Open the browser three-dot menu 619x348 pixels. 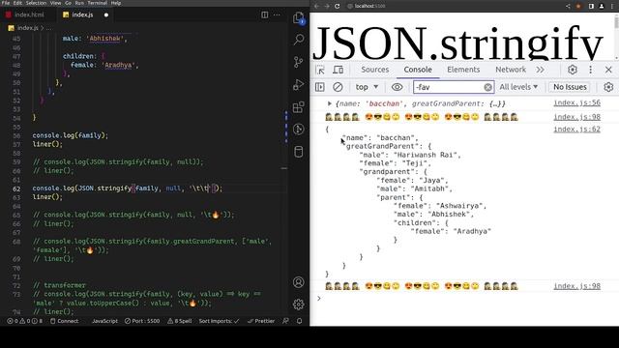click(612, 6)
